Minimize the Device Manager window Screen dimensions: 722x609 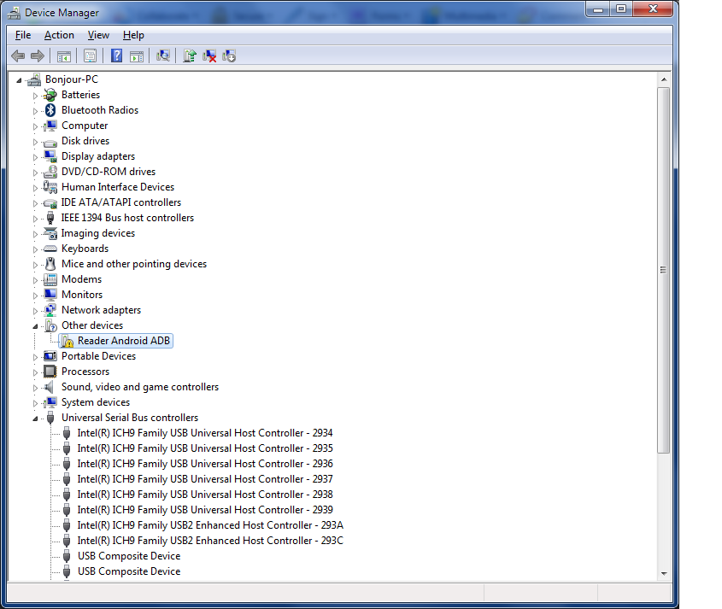tap(598, 9)
